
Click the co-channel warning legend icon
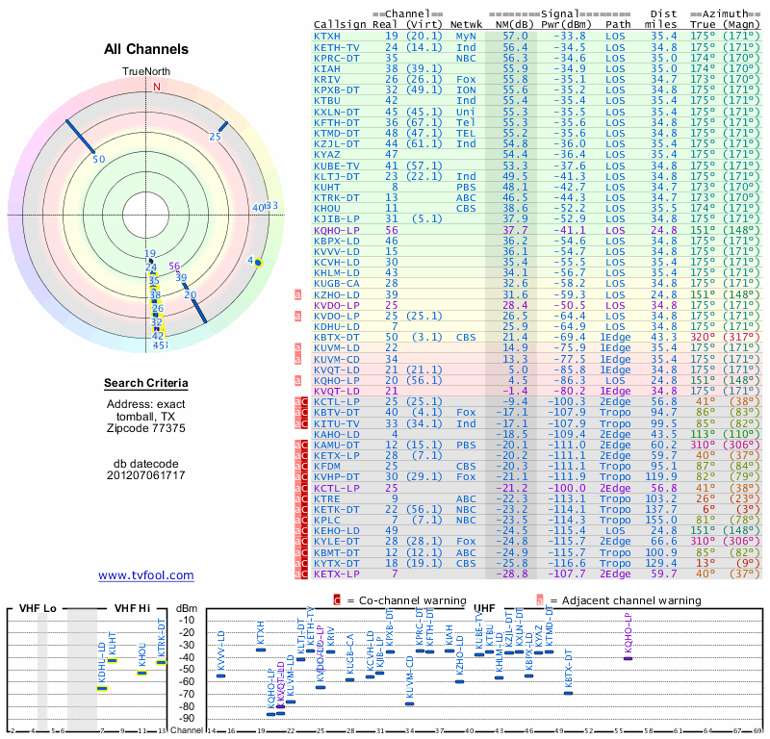coord(337,600)
